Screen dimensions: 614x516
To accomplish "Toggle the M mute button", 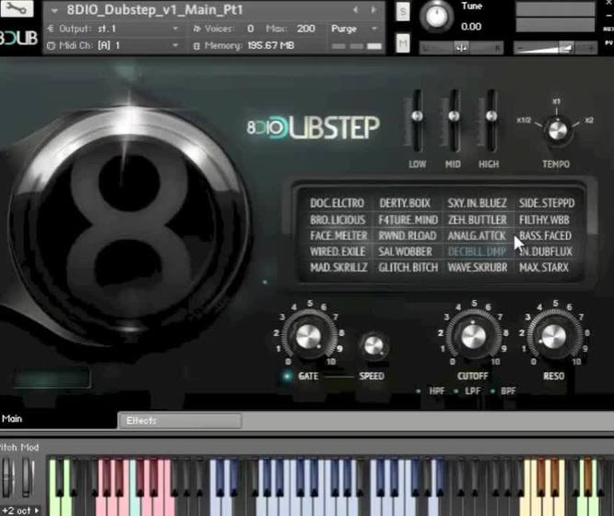I will coord(403,42).
